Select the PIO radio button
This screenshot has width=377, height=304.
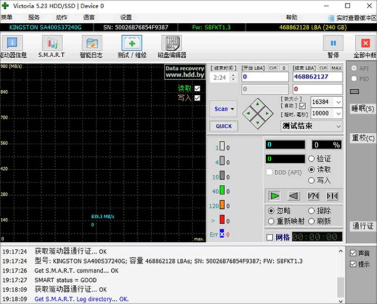tap(354, 79)
